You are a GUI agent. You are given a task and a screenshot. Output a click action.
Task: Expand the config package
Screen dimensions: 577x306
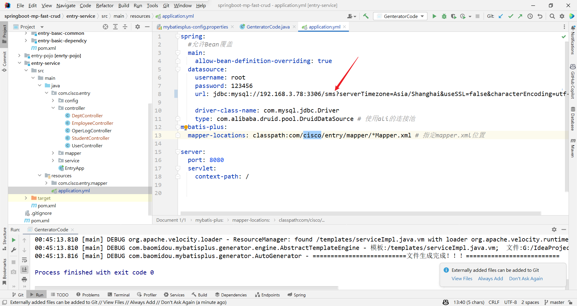pyautogui.click(x=53, y=100)
